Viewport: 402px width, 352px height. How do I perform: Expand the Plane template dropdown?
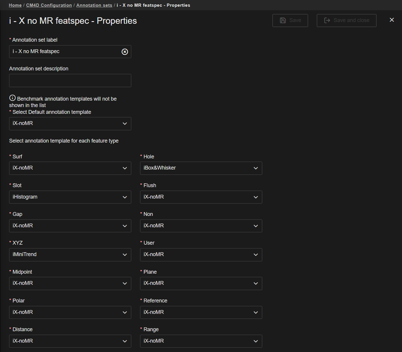tap(201, 283)
